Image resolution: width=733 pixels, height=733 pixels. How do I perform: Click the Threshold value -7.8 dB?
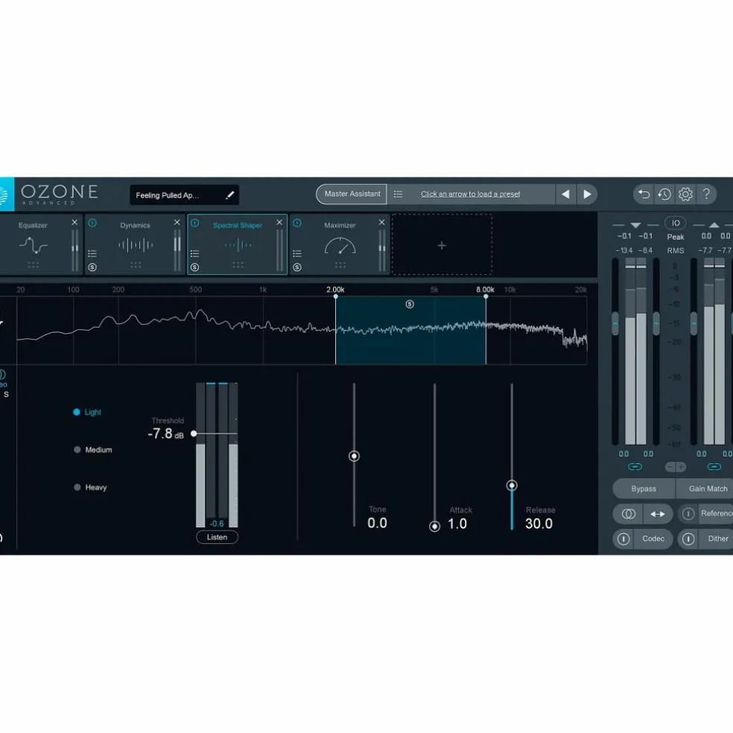point(165,434)
